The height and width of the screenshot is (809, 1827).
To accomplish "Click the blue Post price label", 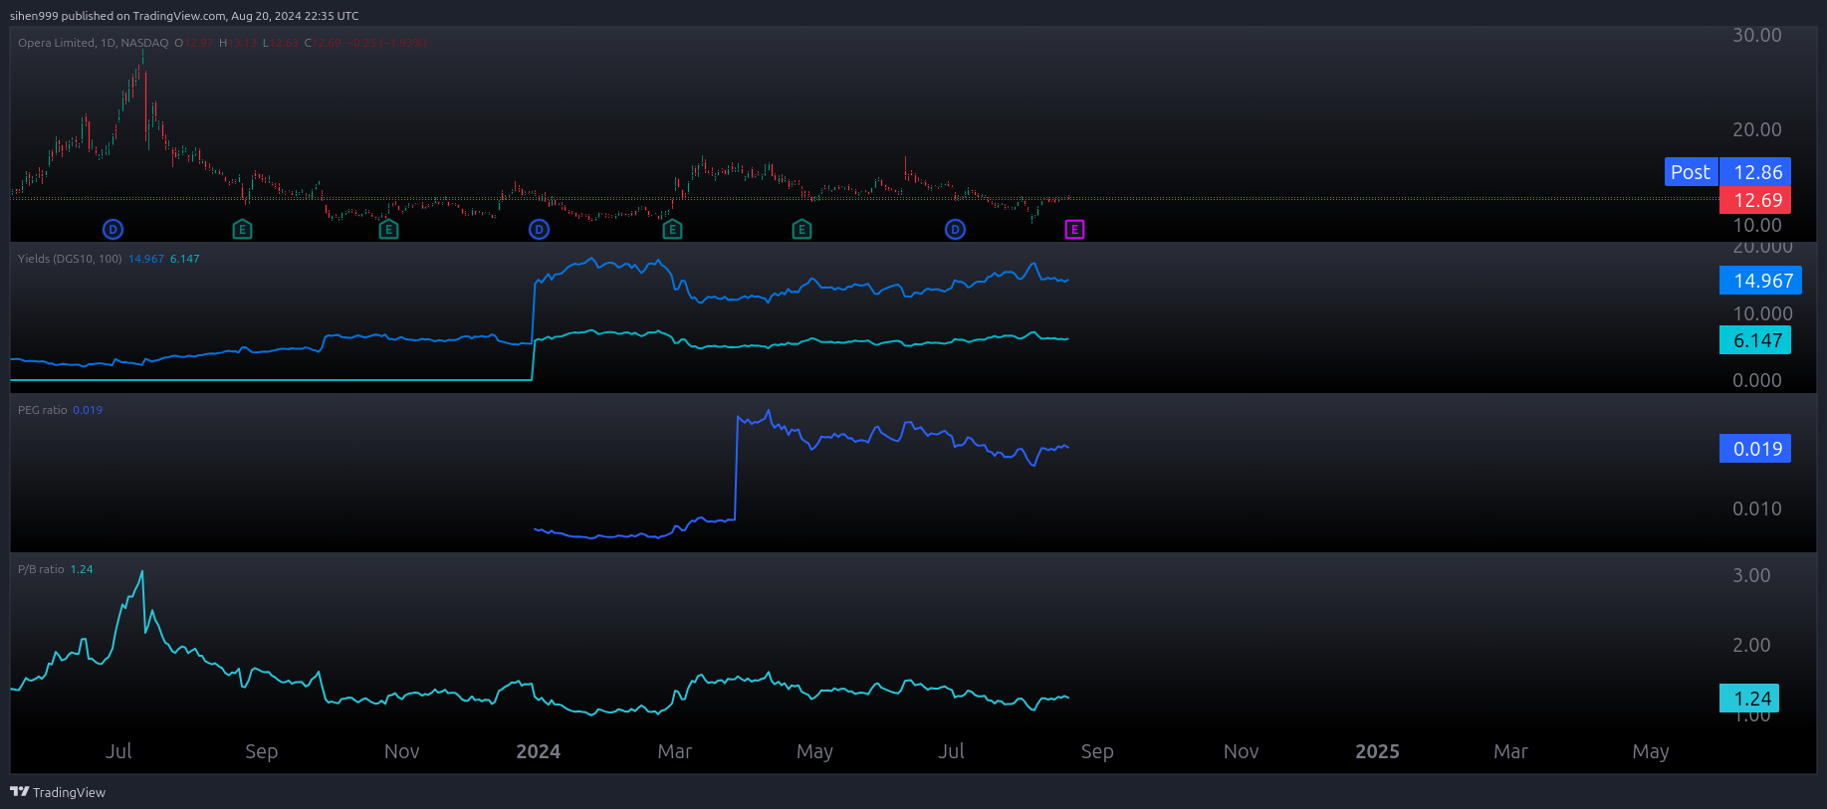I will tap(1691, 172).
